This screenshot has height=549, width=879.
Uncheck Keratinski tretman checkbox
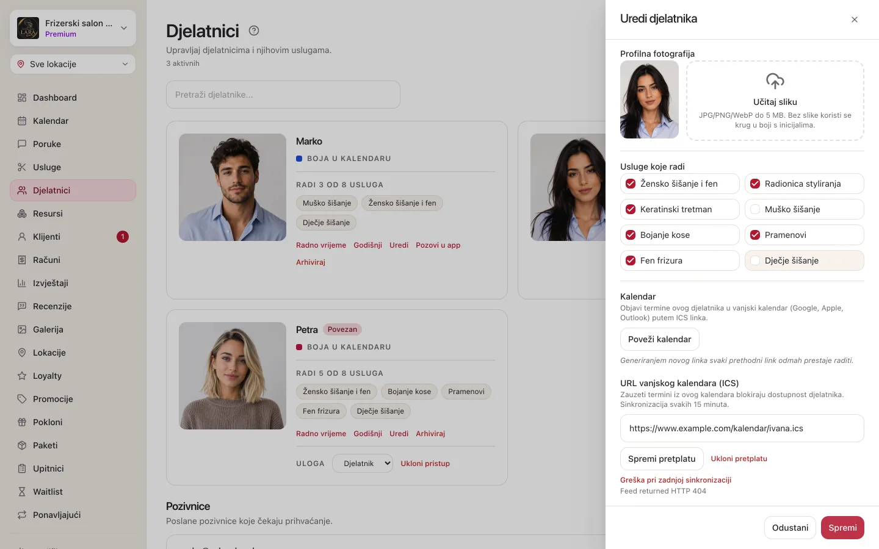(631, 209)
